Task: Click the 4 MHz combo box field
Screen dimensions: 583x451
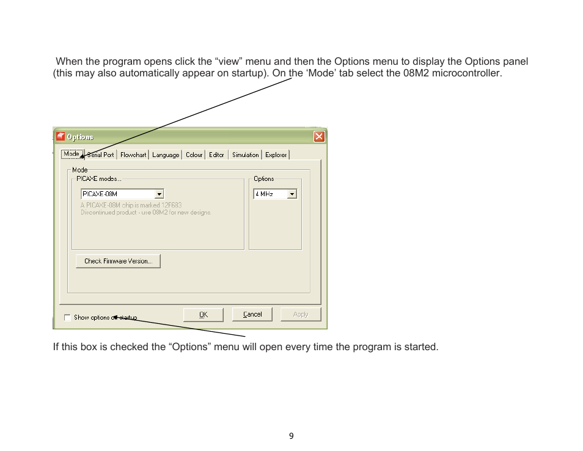Action: click(275, 194)
